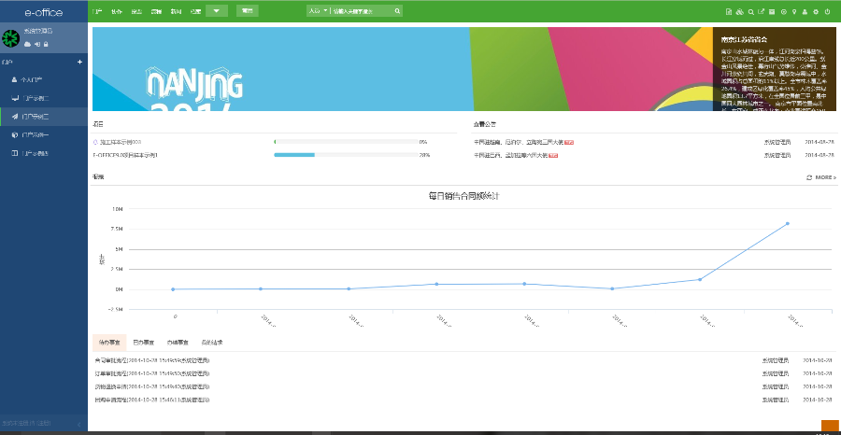Click the binoculars icon in top bar
This screenshot has width=841, height=435.
pos(740,11)
